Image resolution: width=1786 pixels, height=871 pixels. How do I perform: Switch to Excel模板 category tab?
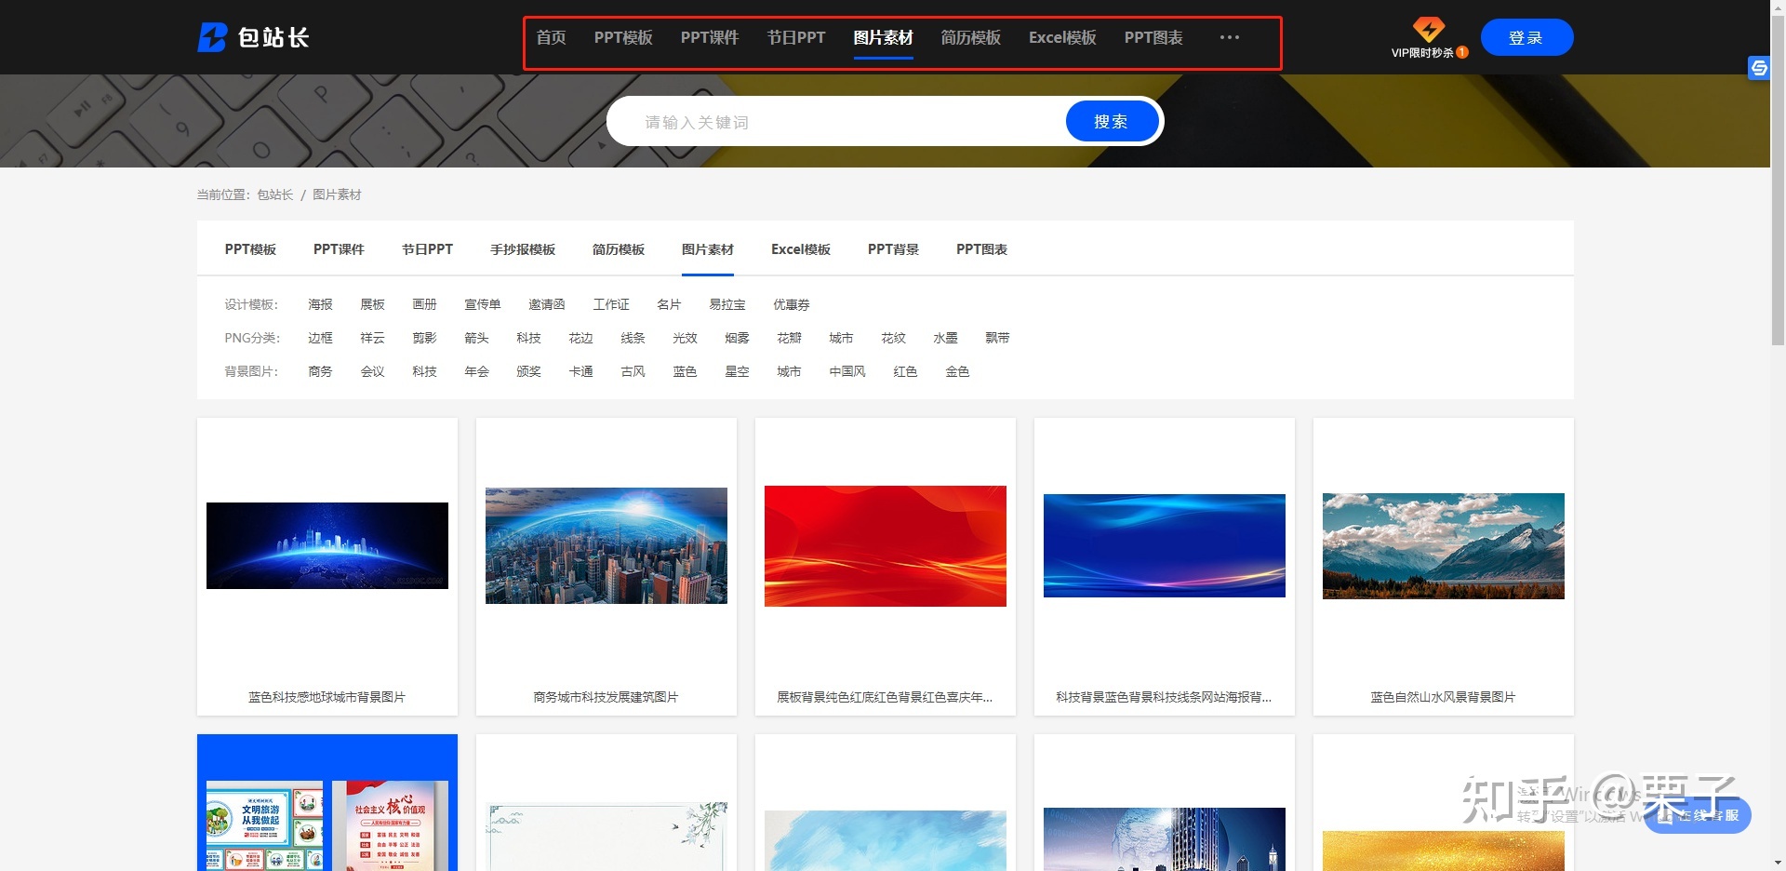(x=801, y=249)
